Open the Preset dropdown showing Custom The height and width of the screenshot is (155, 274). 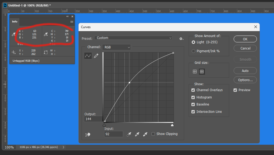[133, 38]
